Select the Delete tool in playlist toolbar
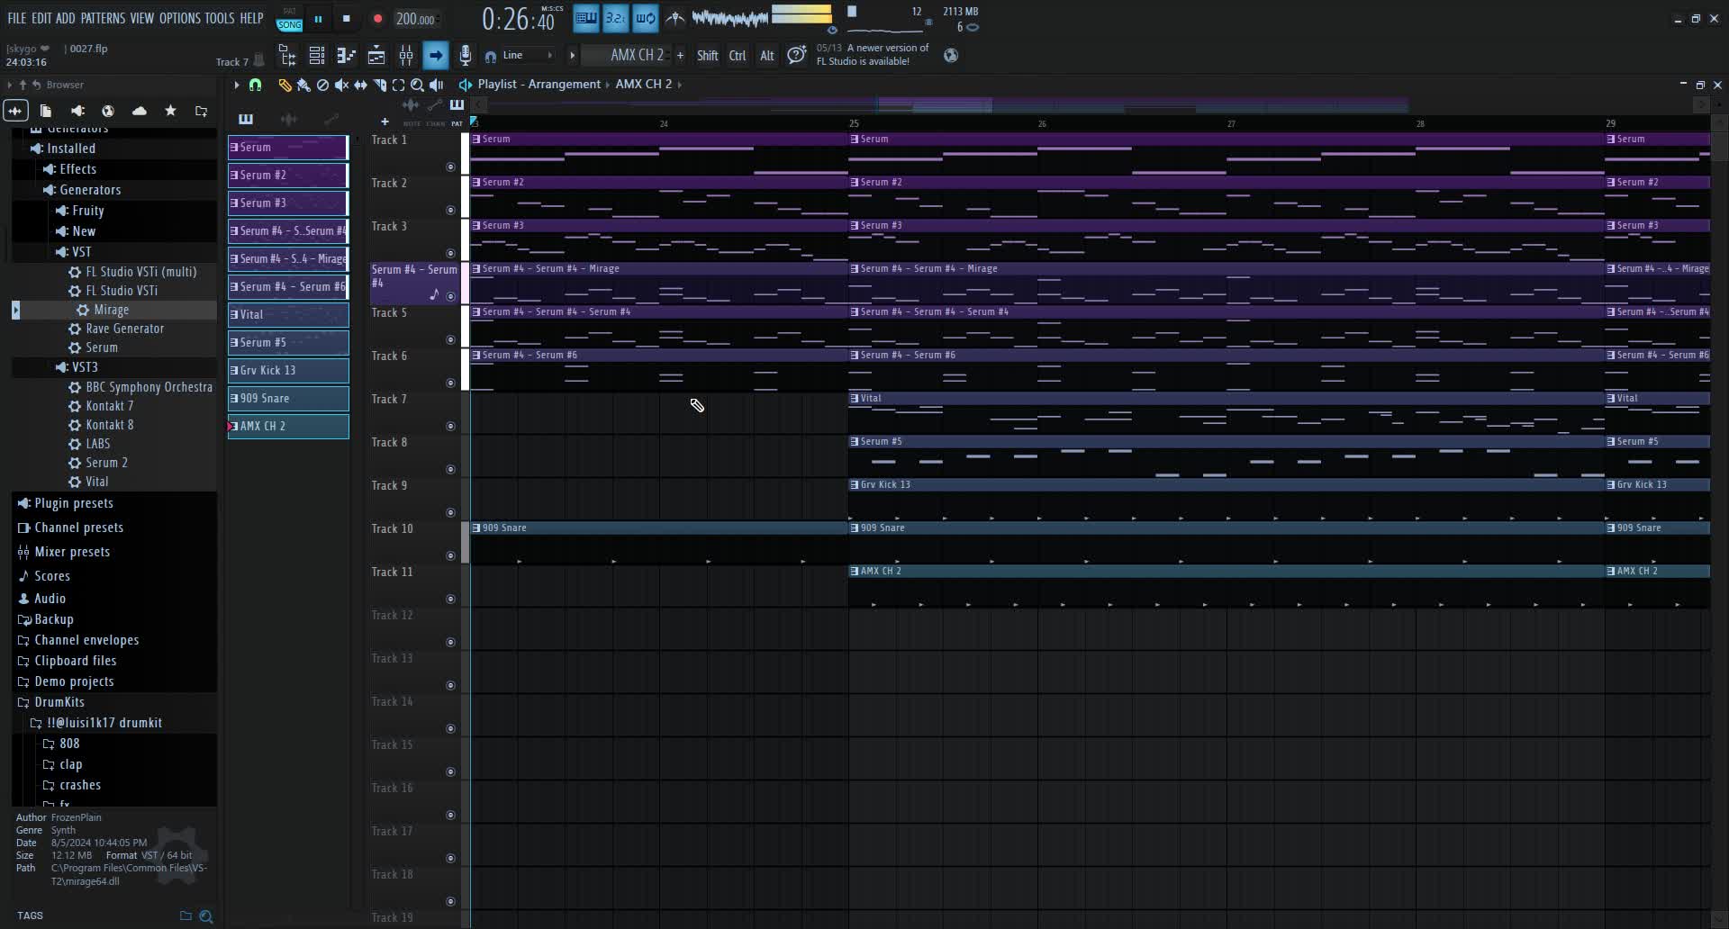1729x929 pixels. (x=322, y=85)
